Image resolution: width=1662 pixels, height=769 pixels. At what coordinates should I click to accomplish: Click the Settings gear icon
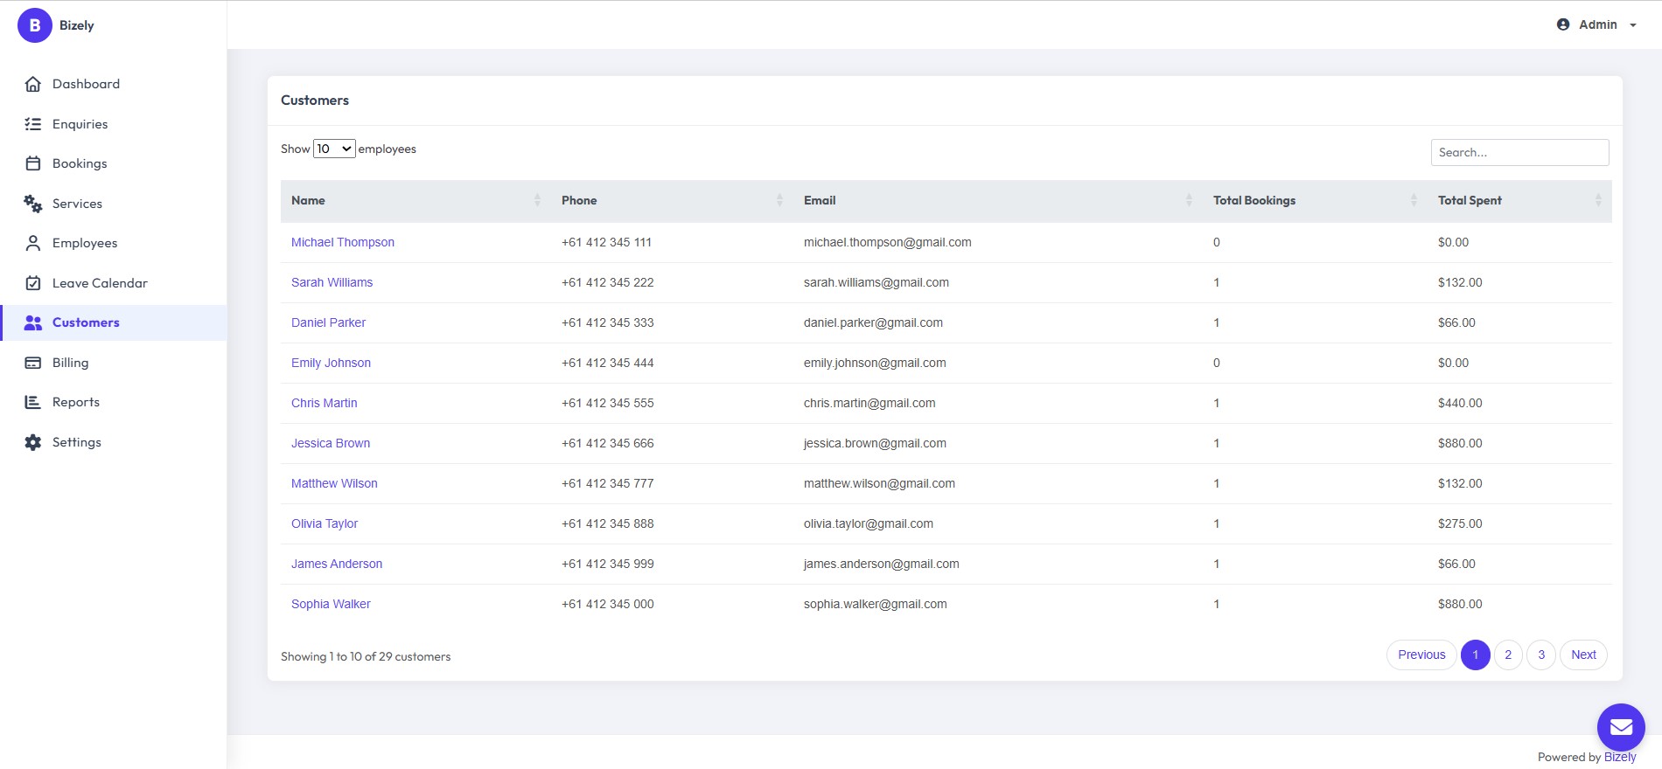[x=33, y=442]
